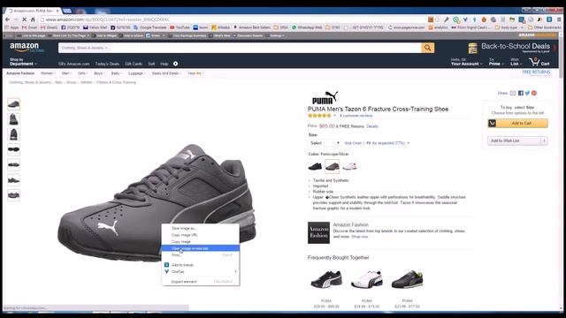The height and width of the screenshot is (318, 566).
Task: Click the FREE RETURNS link
Action: point(536,72)
